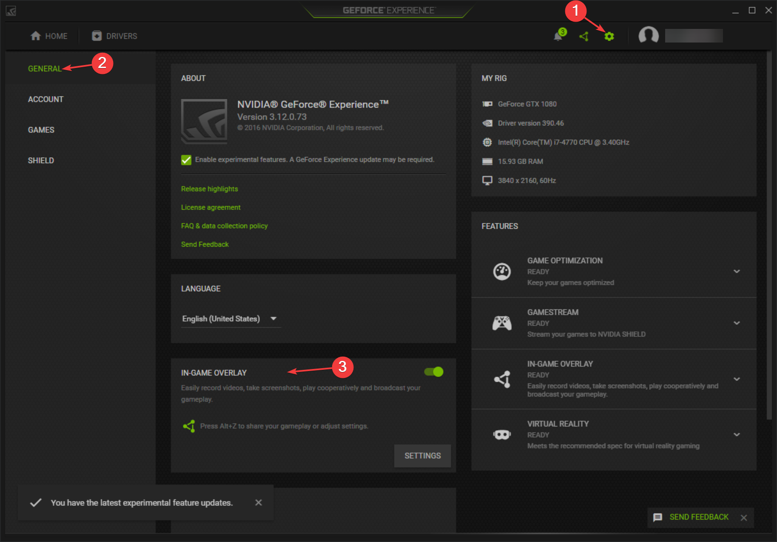
Task: Go to the Home tab
Action: [49, 36]
